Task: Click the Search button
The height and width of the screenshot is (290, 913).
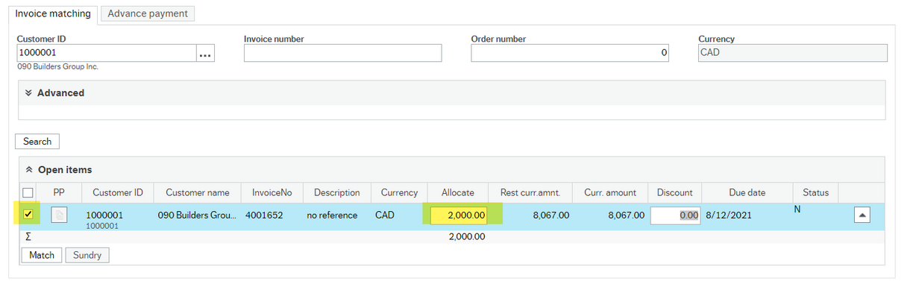Action: (37, 142)
